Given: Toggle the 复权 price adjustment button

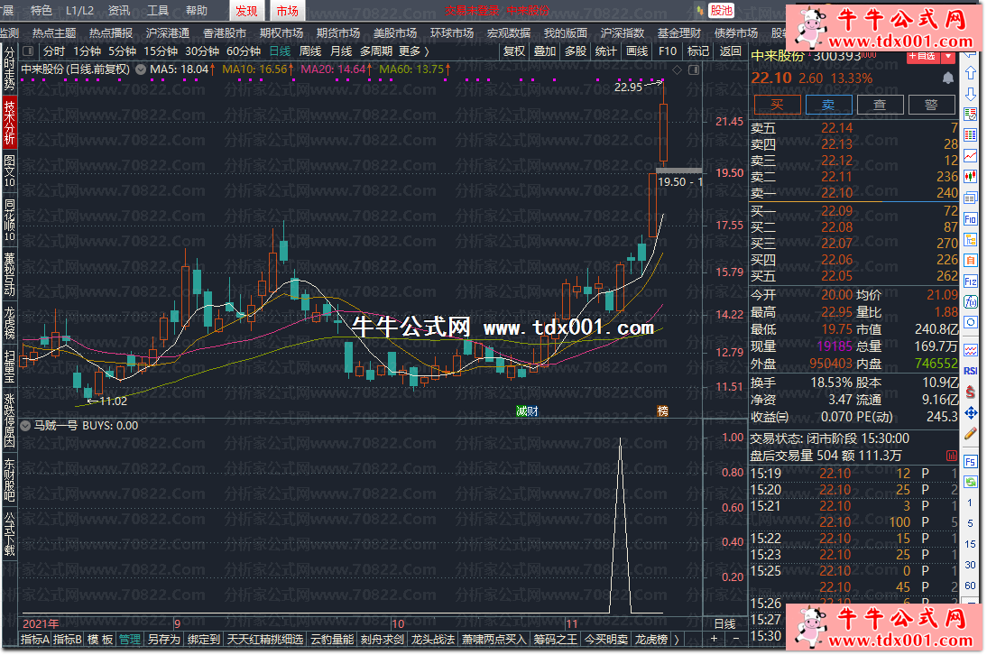Looking at the screenshot, I should point(513,51).
